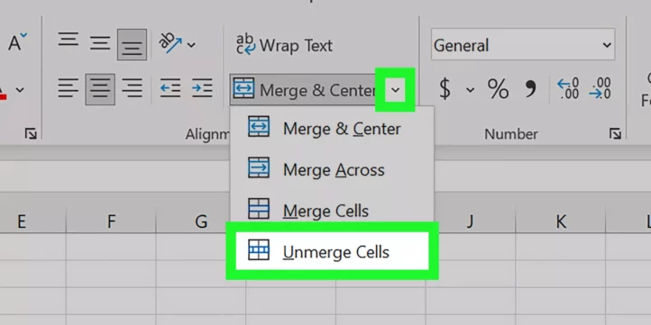Open General number format combo box
Image resolution: width=651 pixels, height=325 pixels.
(523, 45)
